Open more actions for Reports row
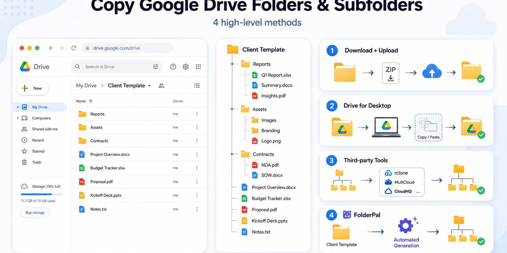 tap(197, 114)
